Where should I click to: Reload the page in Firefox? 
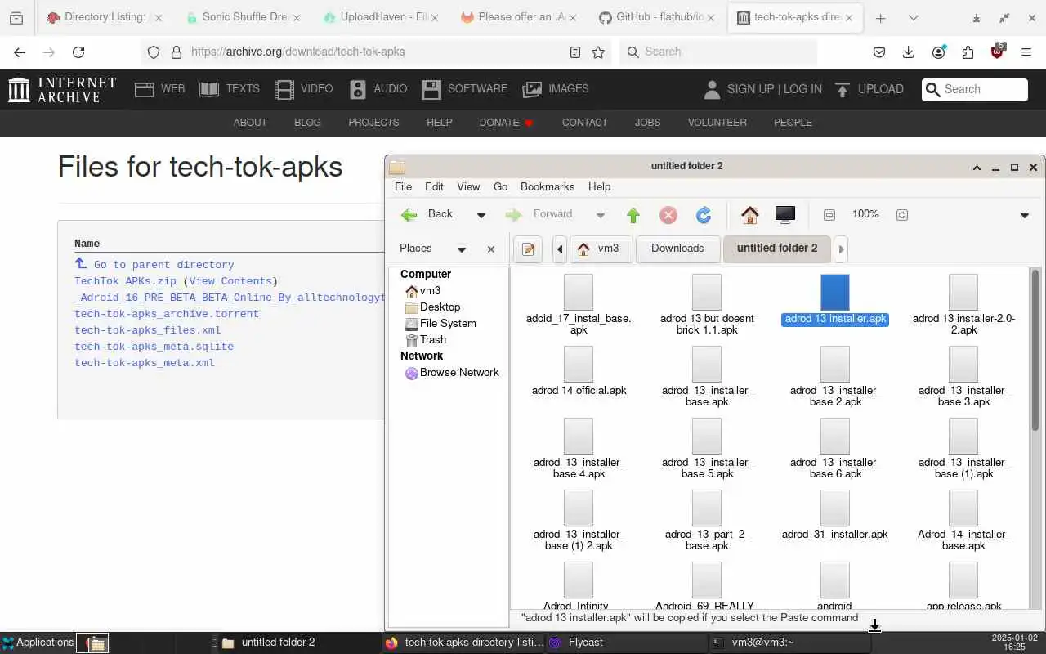[78, 52]
